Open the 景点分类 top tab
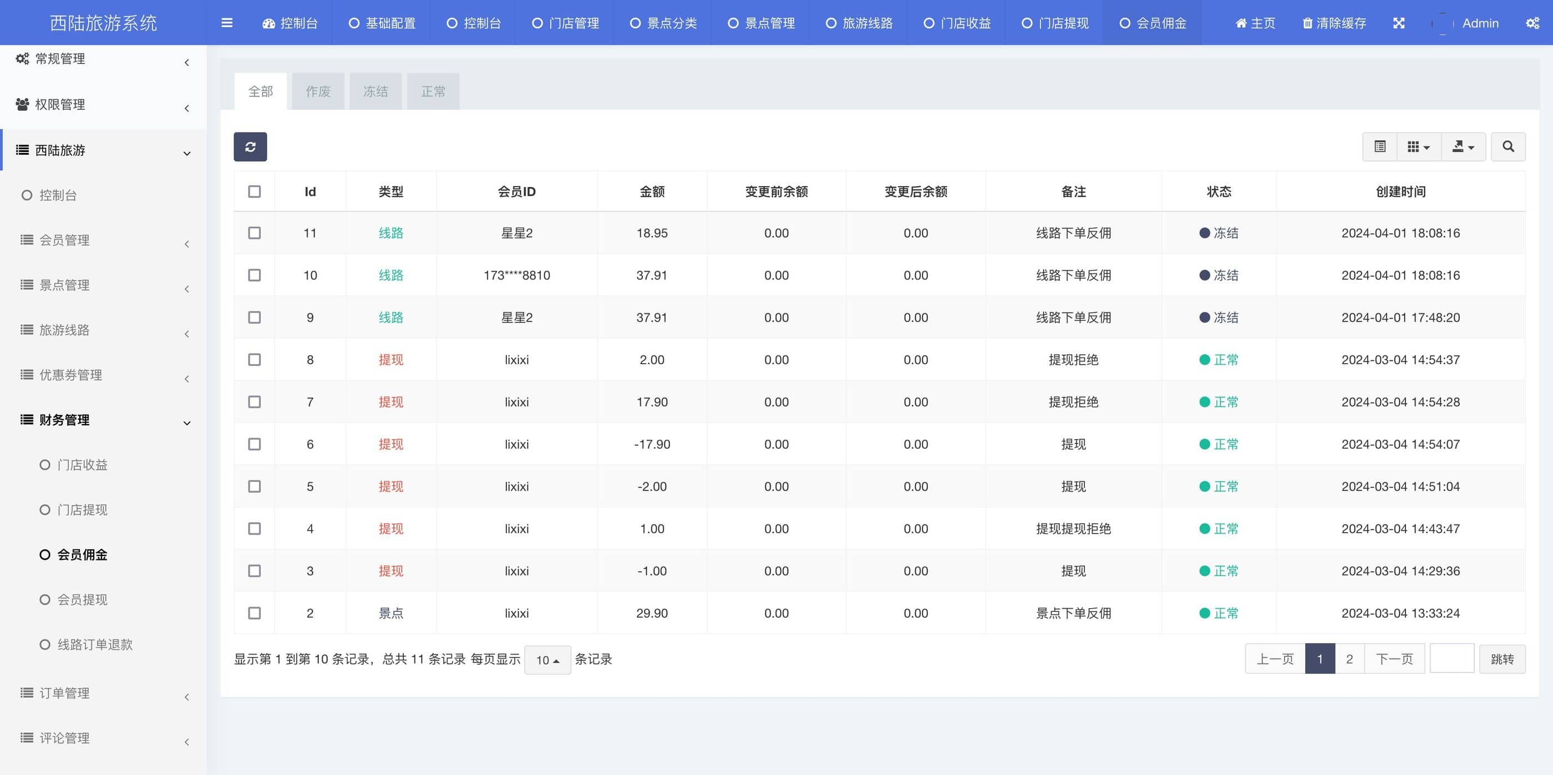1553x775 pixels. 663,23
